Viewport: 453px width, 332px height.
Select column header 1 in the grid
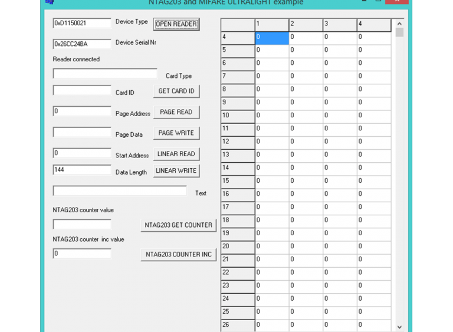click(272, 25)
